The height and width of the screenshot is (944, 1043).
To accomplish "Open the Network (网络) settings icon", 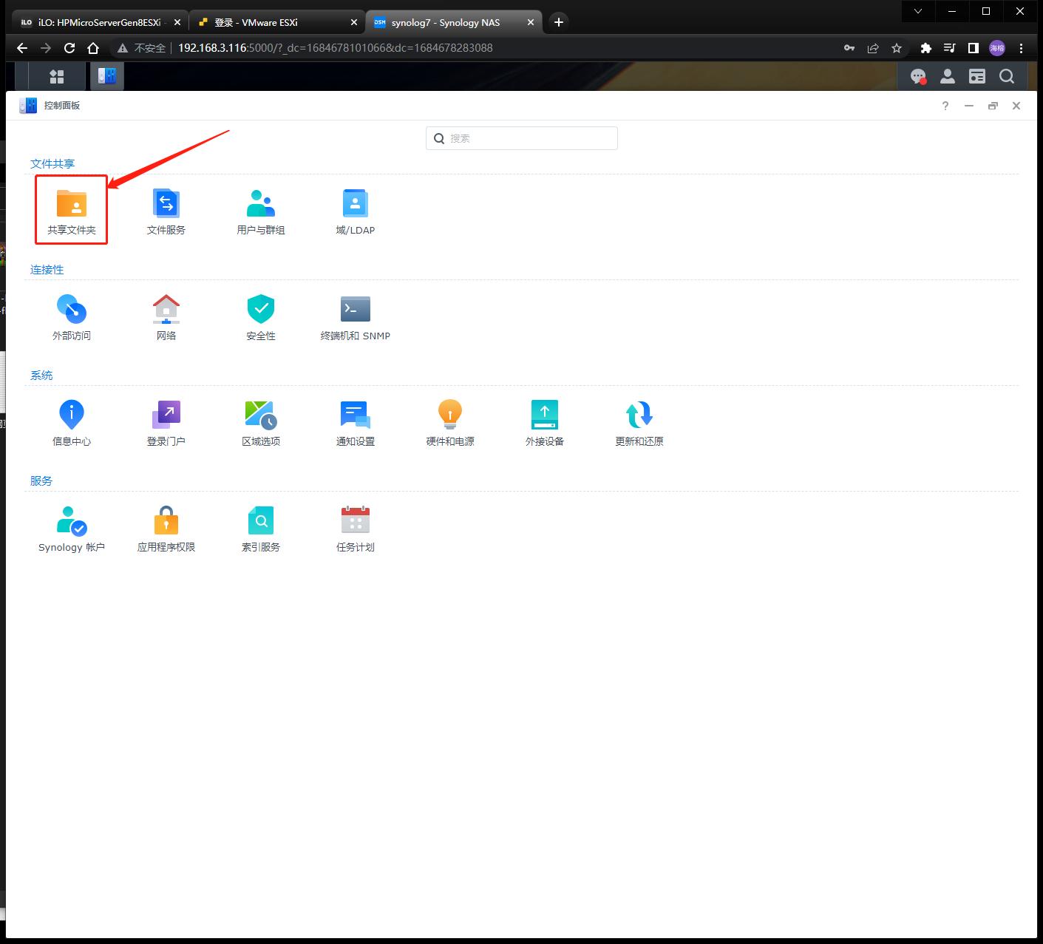I will [x=166, y=316].
